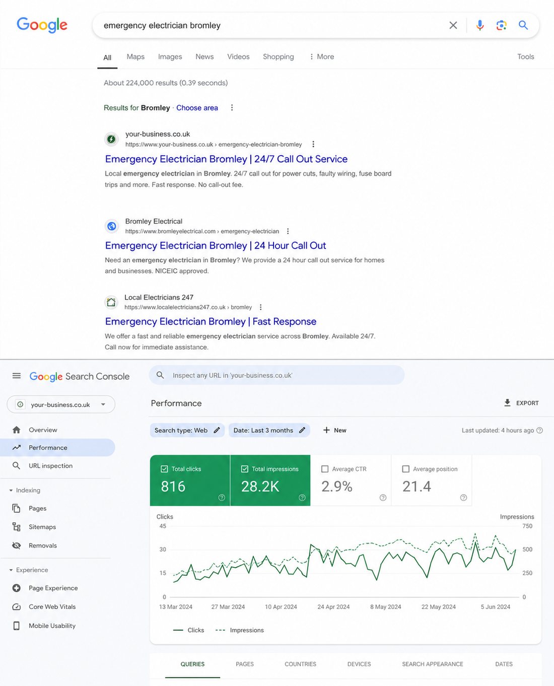Switch to the News tab
Image resolution: width=554 pixels, height=686 pixels.
[204, 56]
